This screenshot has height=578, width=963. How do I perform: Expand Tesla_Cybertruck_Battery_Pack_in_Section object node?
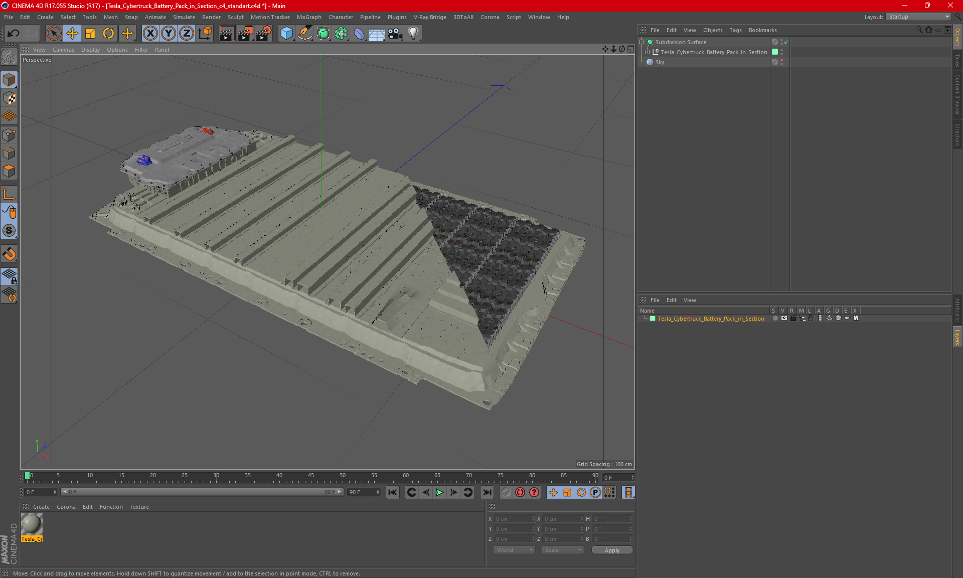[647, 52]
